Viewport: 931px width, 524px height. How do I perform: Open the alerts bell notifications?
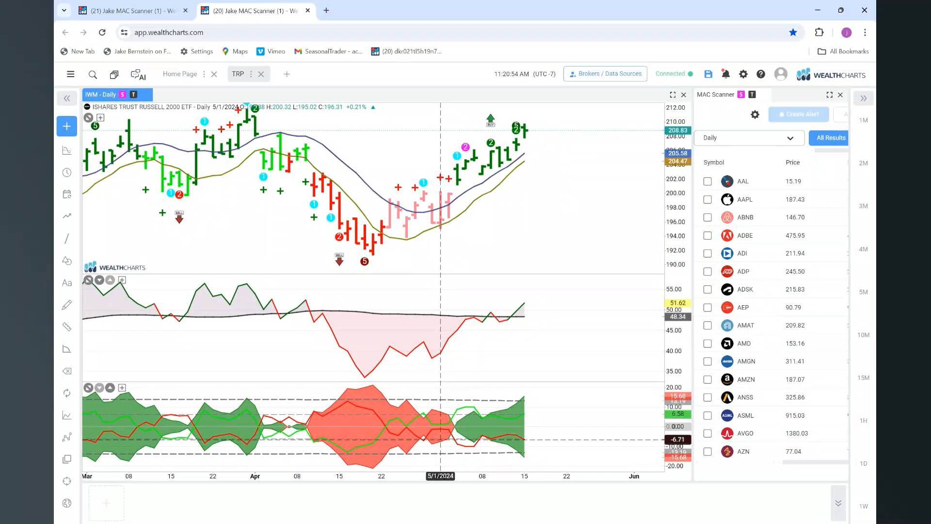tap(725, 74)
